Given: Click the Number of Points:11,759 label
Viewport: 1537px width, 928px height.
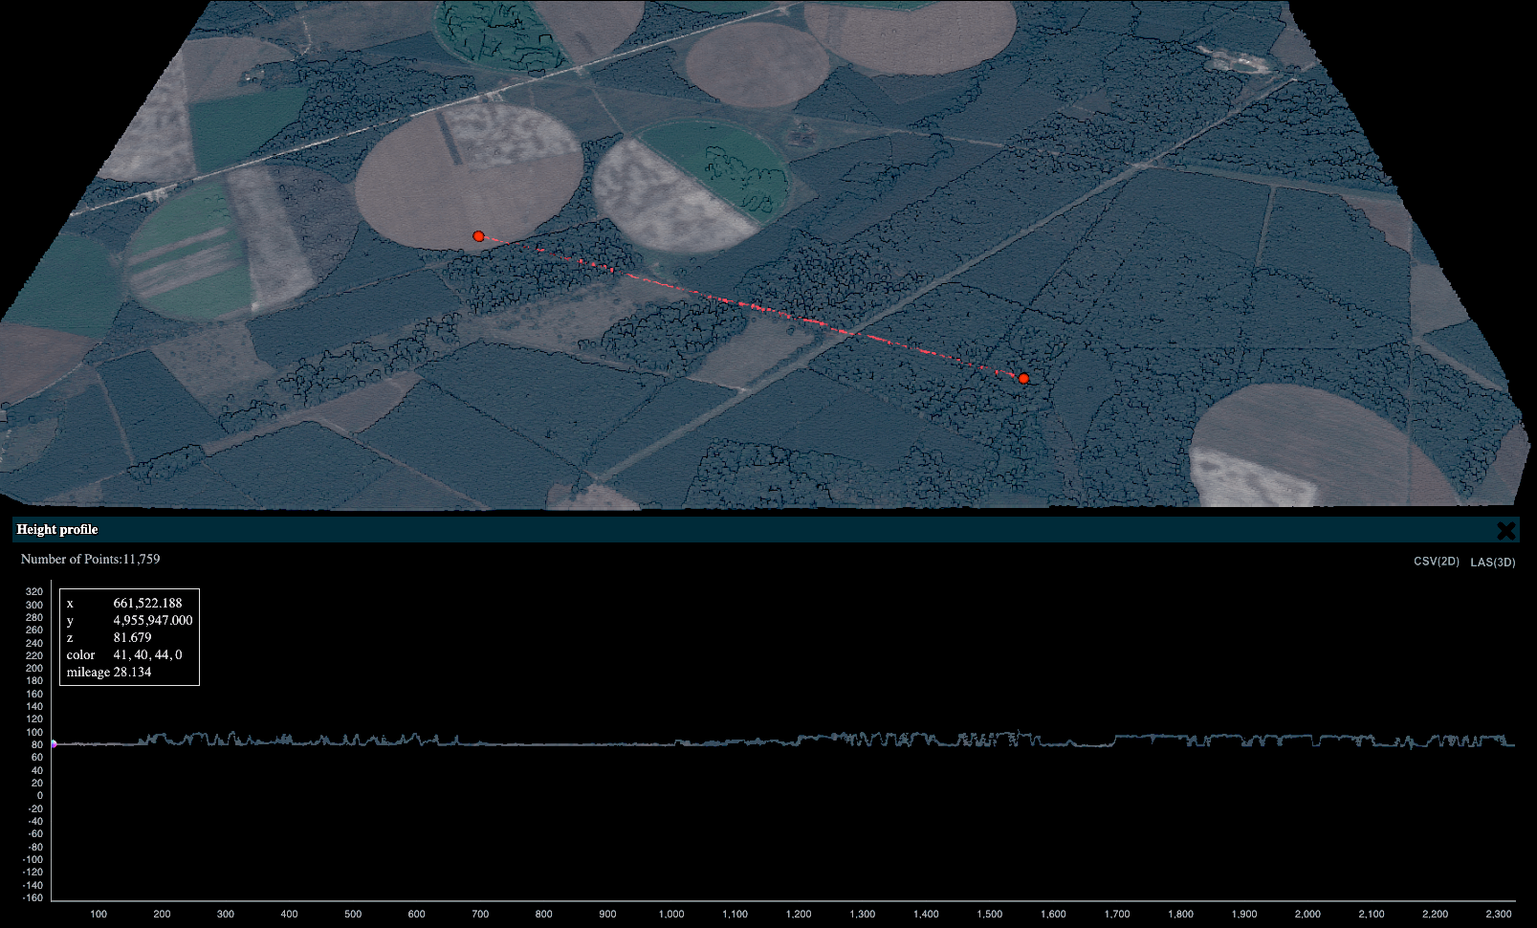Looking at the screenshot, I should 91,559.
